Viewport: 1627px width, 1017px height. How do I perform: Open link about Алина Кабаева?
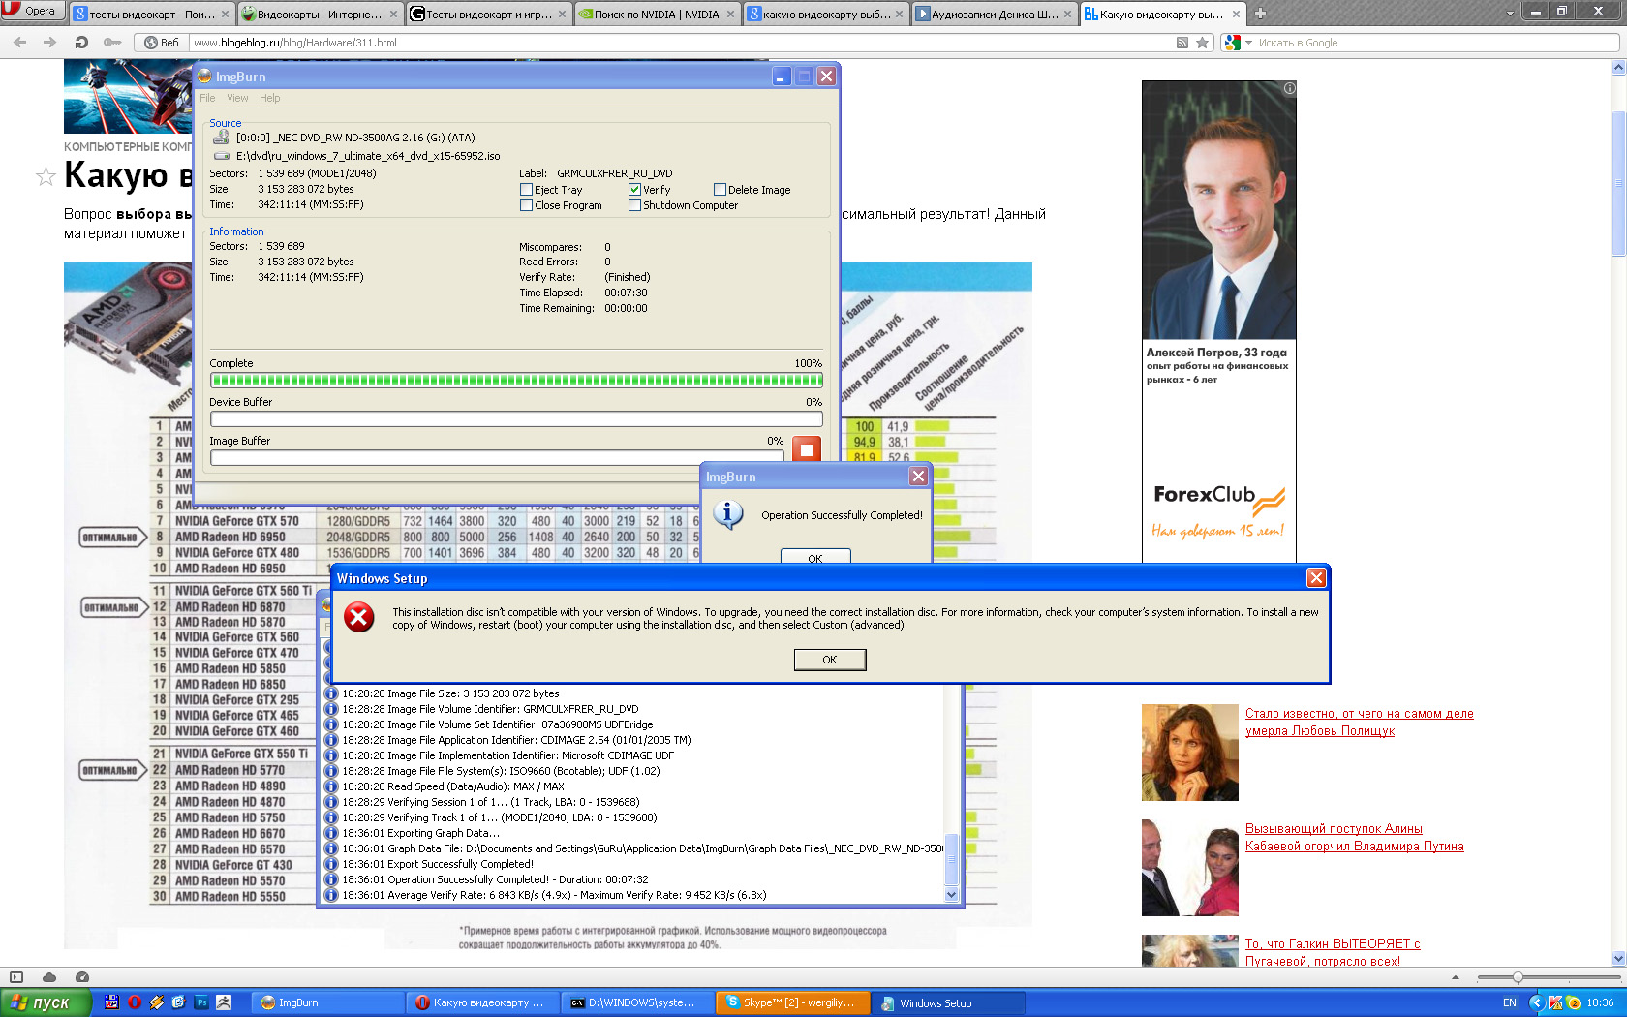coord(1355,838)
